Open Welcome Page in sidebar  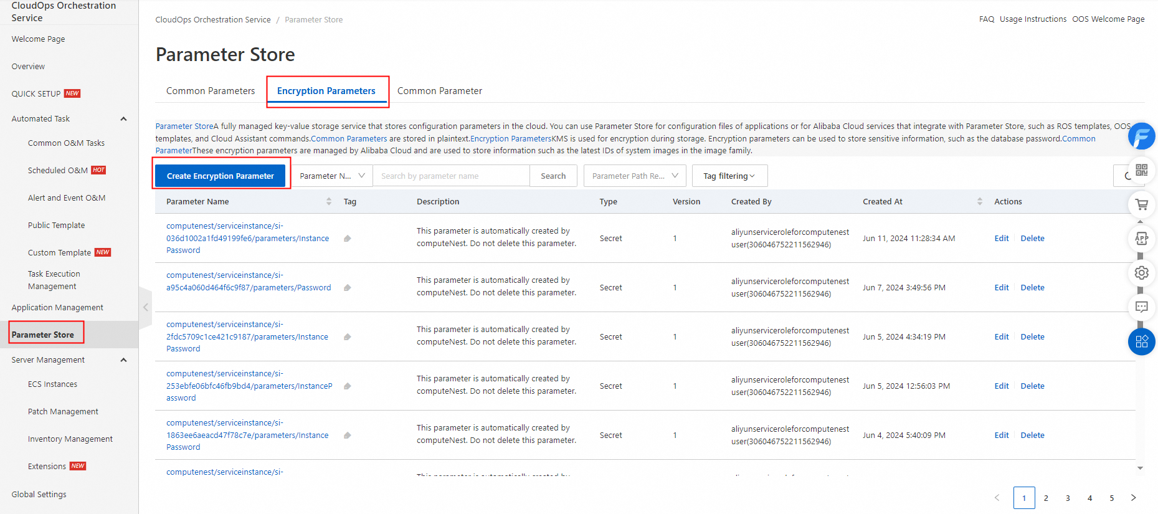point(38,39)
